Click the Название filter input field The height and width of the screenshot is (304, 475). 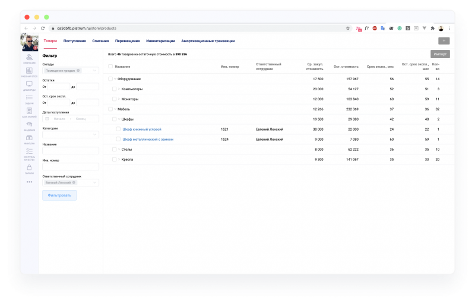click(71, 151)
